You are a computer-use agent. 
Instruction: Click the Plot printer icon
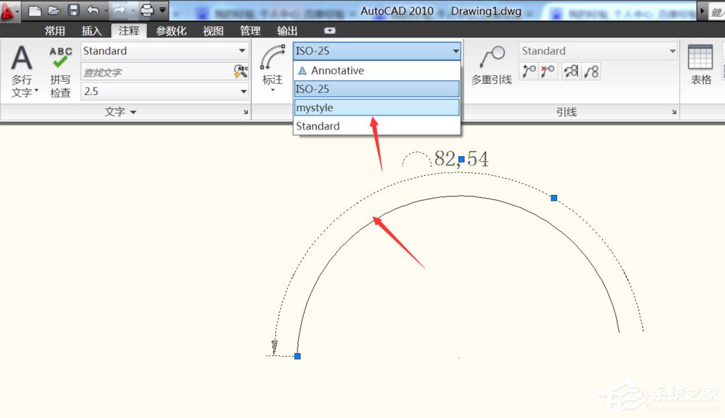pos(146,10)
